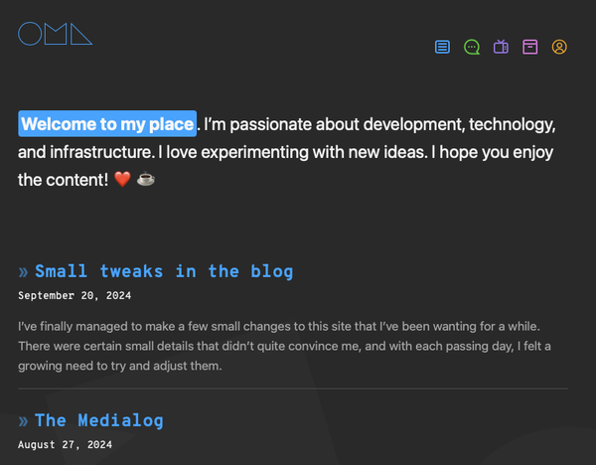The image size is (596, 465).
Task: Open the "Small tweaks in the blog" post
Action: coord(164,271)
